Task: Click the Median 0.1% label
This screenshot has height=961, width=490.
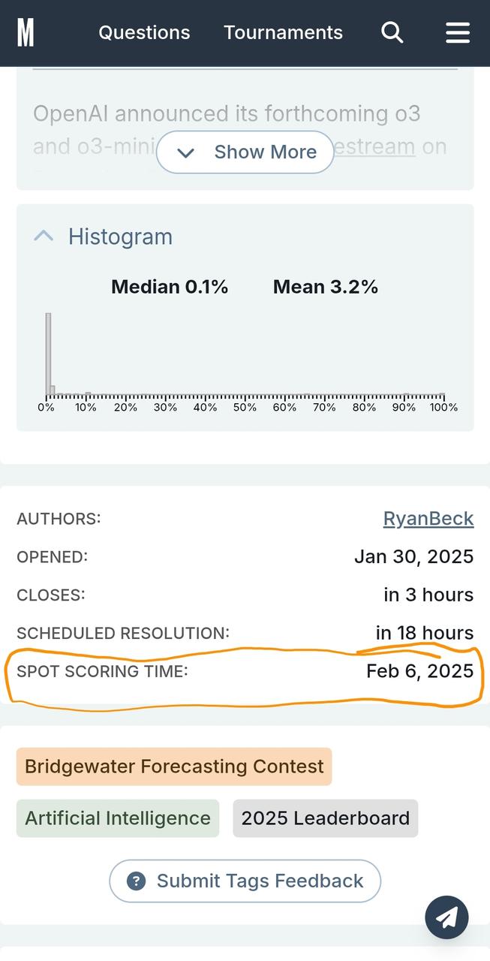Action: pos(170,287)
